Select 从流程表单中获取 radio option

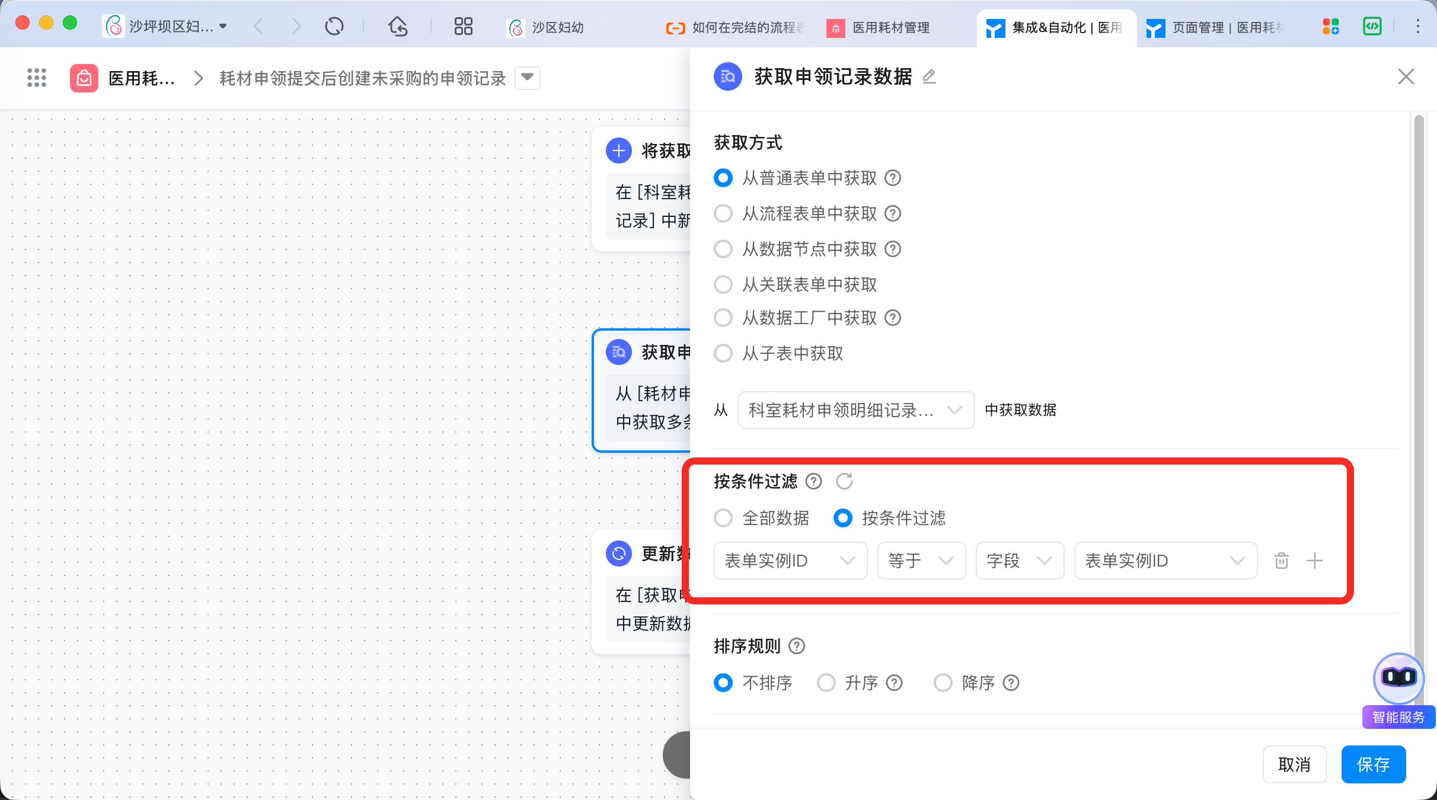pos(723,213)
